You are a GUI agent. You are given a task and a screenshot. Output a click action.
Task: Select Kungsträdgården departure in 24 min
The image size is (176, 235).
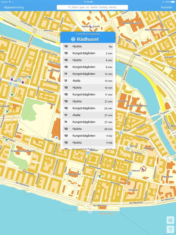(x=88, y=108)
